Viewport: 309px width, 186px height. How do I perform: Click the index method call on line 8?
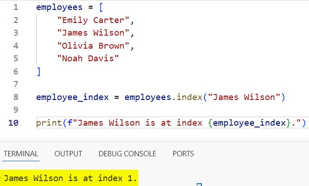click(x=189, y=97)
